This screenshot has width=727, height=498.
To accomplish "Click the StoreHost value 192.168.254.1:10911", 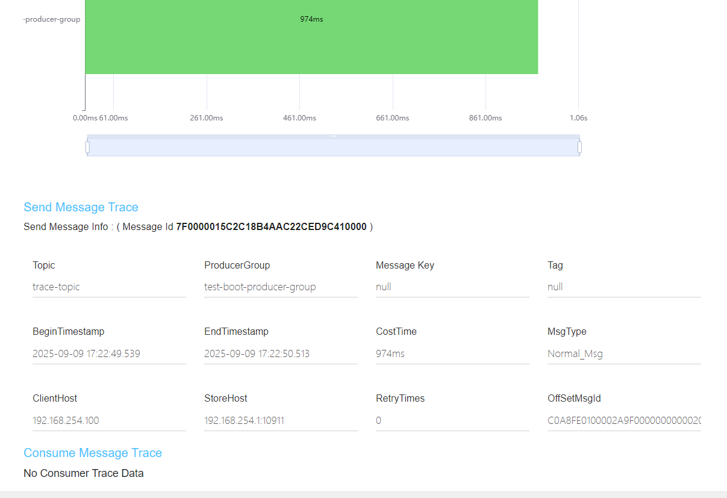I will point(281,421).
